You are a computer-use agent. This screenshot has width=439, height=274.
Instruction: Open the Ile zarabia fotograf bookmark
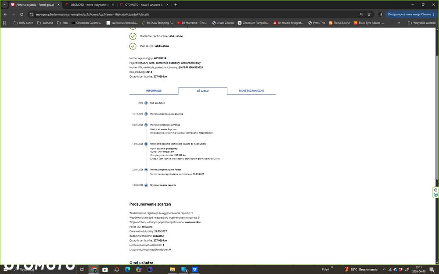pyautogui.click(x=288, y=23)
